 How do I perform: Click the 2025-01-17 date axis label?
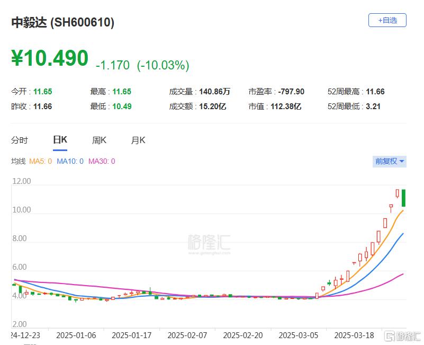click(131, 335)
